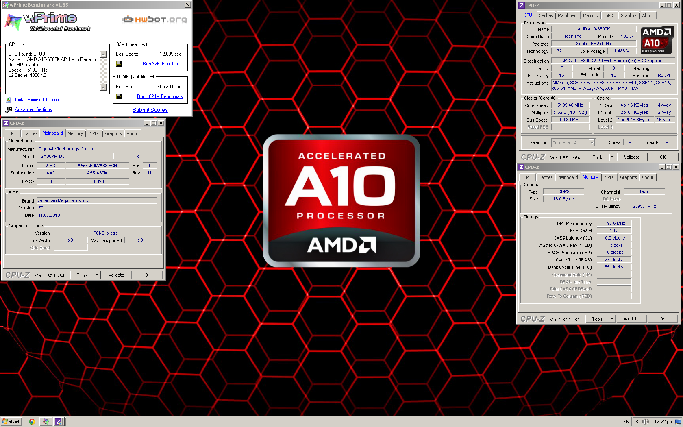Screen dimensions: 683x427
Task: Click OK in Memory CPU-Z window
Action: point(662,319)
